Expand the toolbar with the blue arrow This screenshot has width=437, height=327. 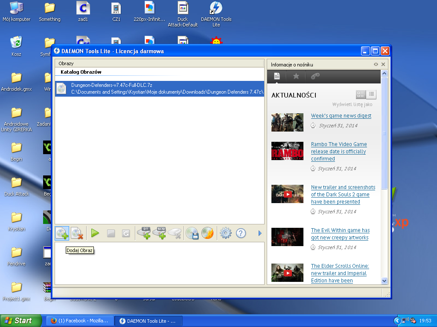point(260,233)
